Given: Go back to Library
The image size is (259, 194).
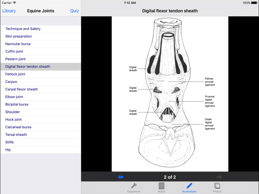Looking at the screenshot, I should click(x=9, y=11).
